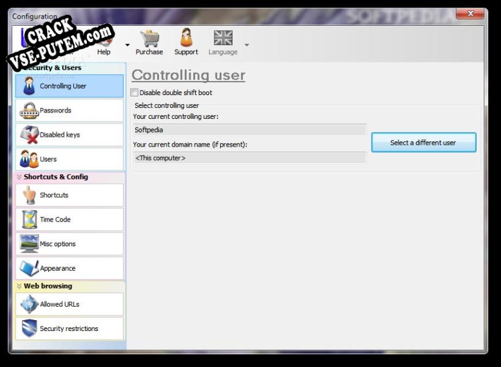
Task: Click the current domain name field
Action: pos(249,158)
